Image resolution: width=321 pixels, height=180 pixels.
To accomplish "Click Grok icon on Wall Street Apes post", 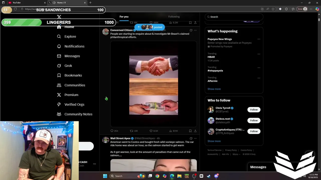I will point(191,138).
